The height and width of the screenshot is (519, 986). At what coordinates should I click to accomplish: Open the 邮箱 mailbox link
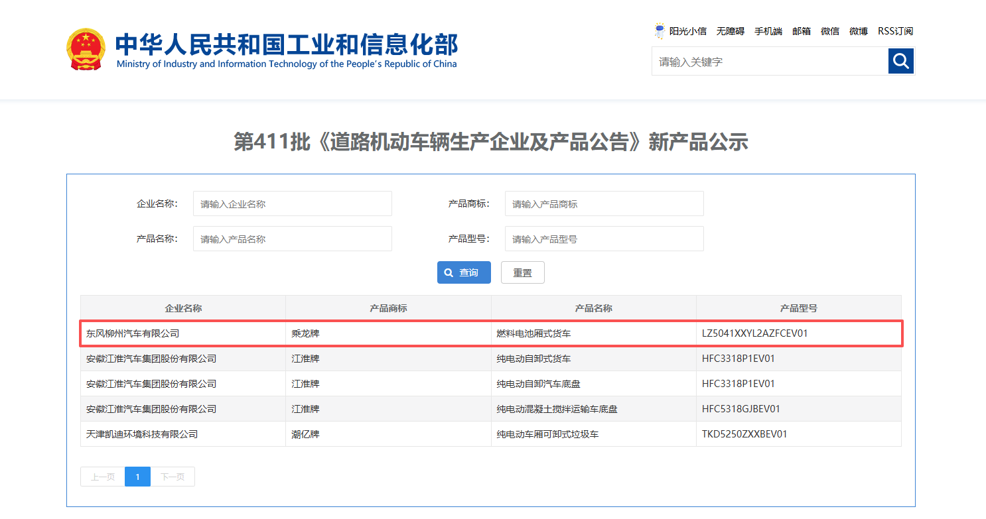tap(802, 31)
